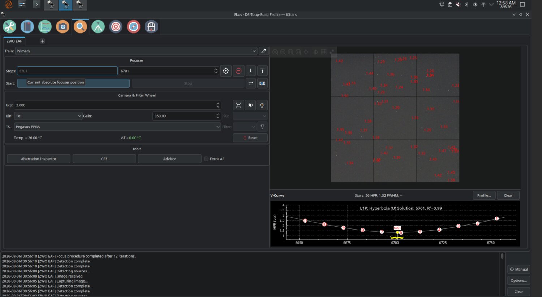Viewport: 542px width, 297px height.
Task: Open the Mount module tripod icon
Action: point(98,27)
